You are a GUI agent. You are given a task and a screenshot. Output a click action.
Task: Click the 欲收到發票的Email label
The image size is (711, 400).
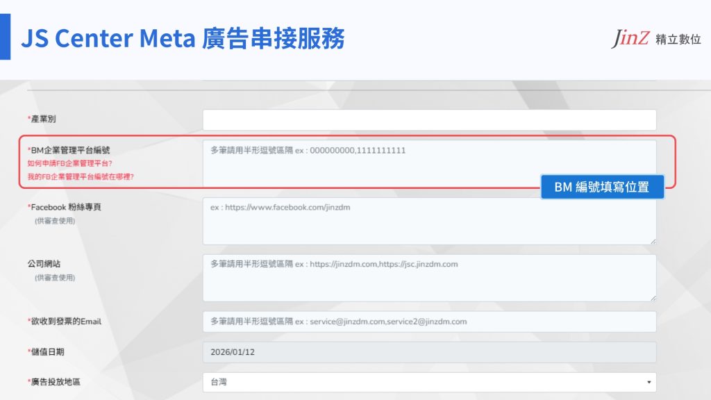tap(65, 322)
